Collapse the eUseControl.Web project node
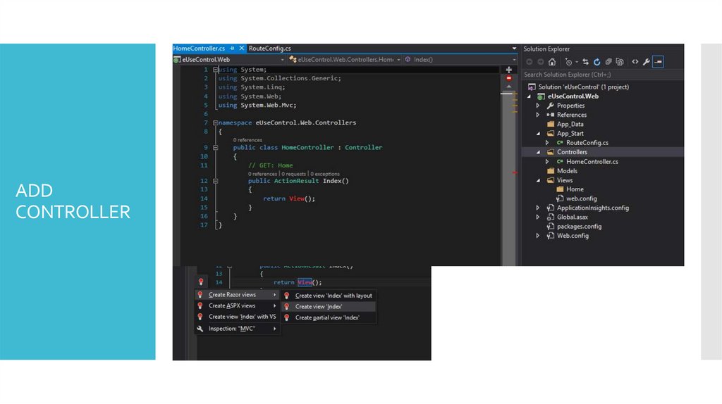The height and width of the screenshot is (404, 722). click(x=529, y=96)
